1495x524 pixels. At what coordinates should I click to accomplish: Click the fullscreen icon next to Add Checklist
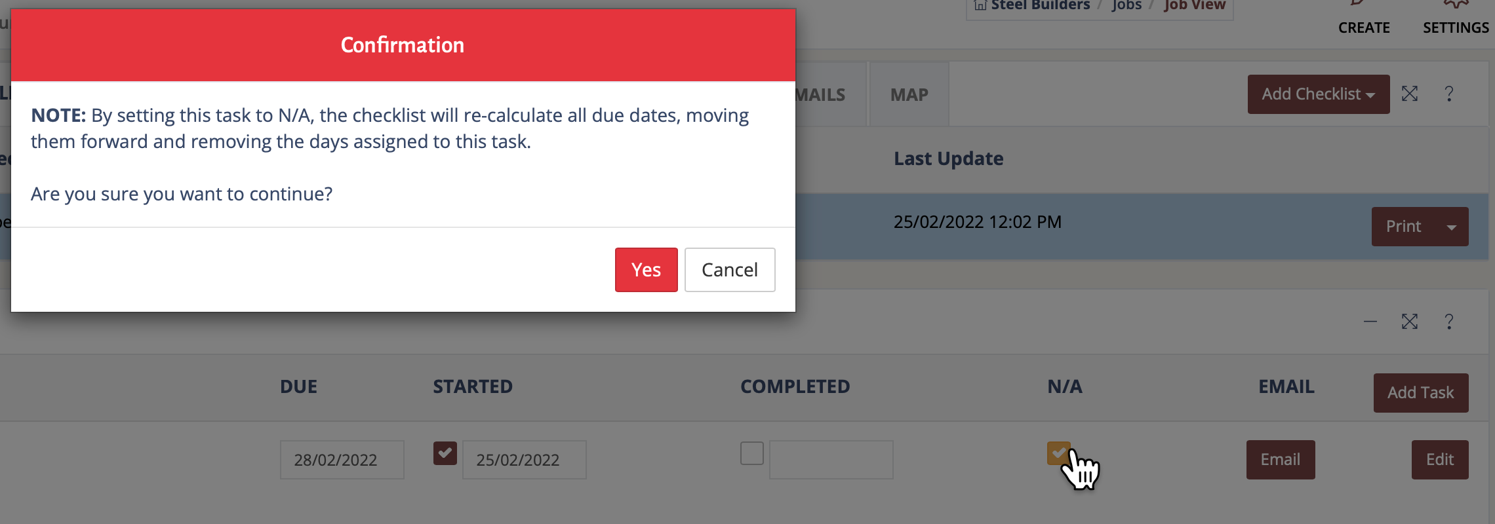coord(1410,94)
